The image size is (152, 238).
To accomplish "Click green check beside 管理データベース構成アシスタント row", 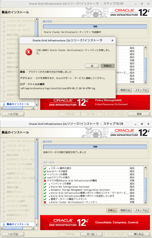I will click(x=45, y=199).
